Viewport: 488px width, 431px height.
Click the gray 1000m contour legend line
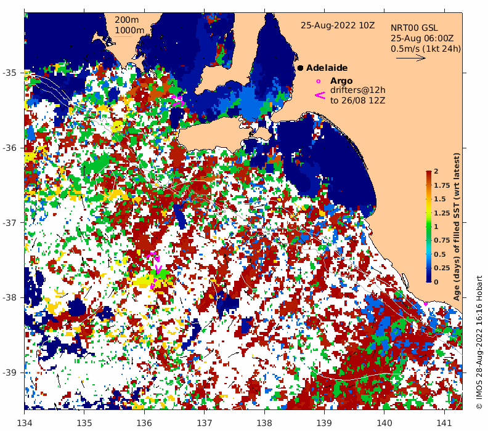[123, 37]
